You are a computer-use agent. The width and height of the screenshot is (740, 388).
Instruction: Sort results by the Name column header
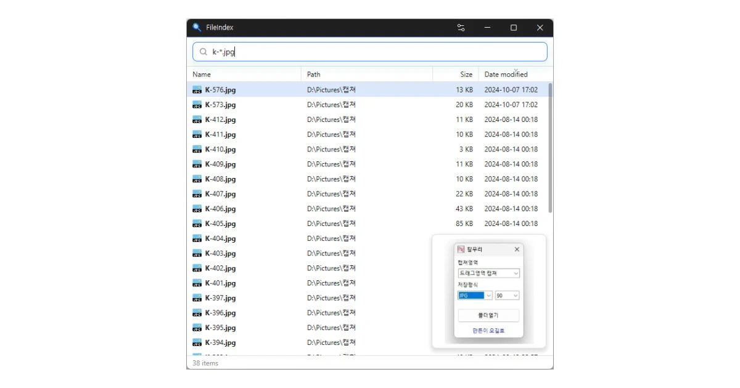click(244, 74)
